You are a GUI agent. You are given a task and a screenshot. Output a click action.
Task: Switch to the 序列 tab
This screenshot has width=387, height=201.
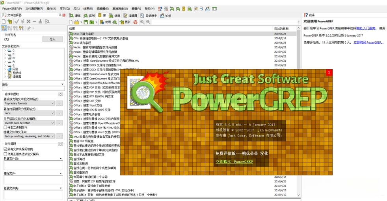(89, 15)
